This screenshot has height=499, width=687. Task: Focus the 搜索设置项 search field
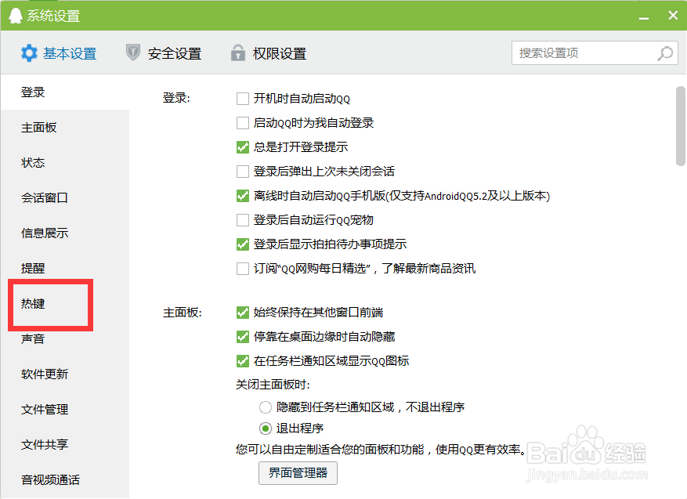tap(595, 53)
